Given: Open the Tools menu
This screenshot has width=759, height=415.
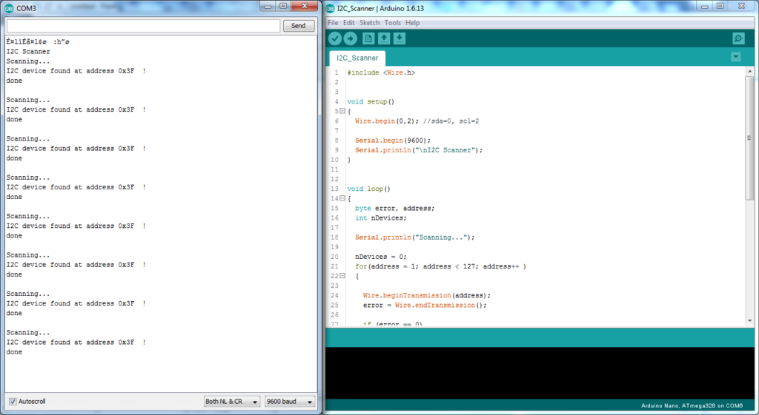Looking at the screenshot, I should pyautogui.click(x=392, y=23).
